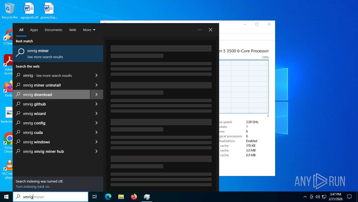The image size is (358, 202).
Task: Select xmrig xmrig miner hub suggestion
Action: pyautogui.click(x=51, y=151)
